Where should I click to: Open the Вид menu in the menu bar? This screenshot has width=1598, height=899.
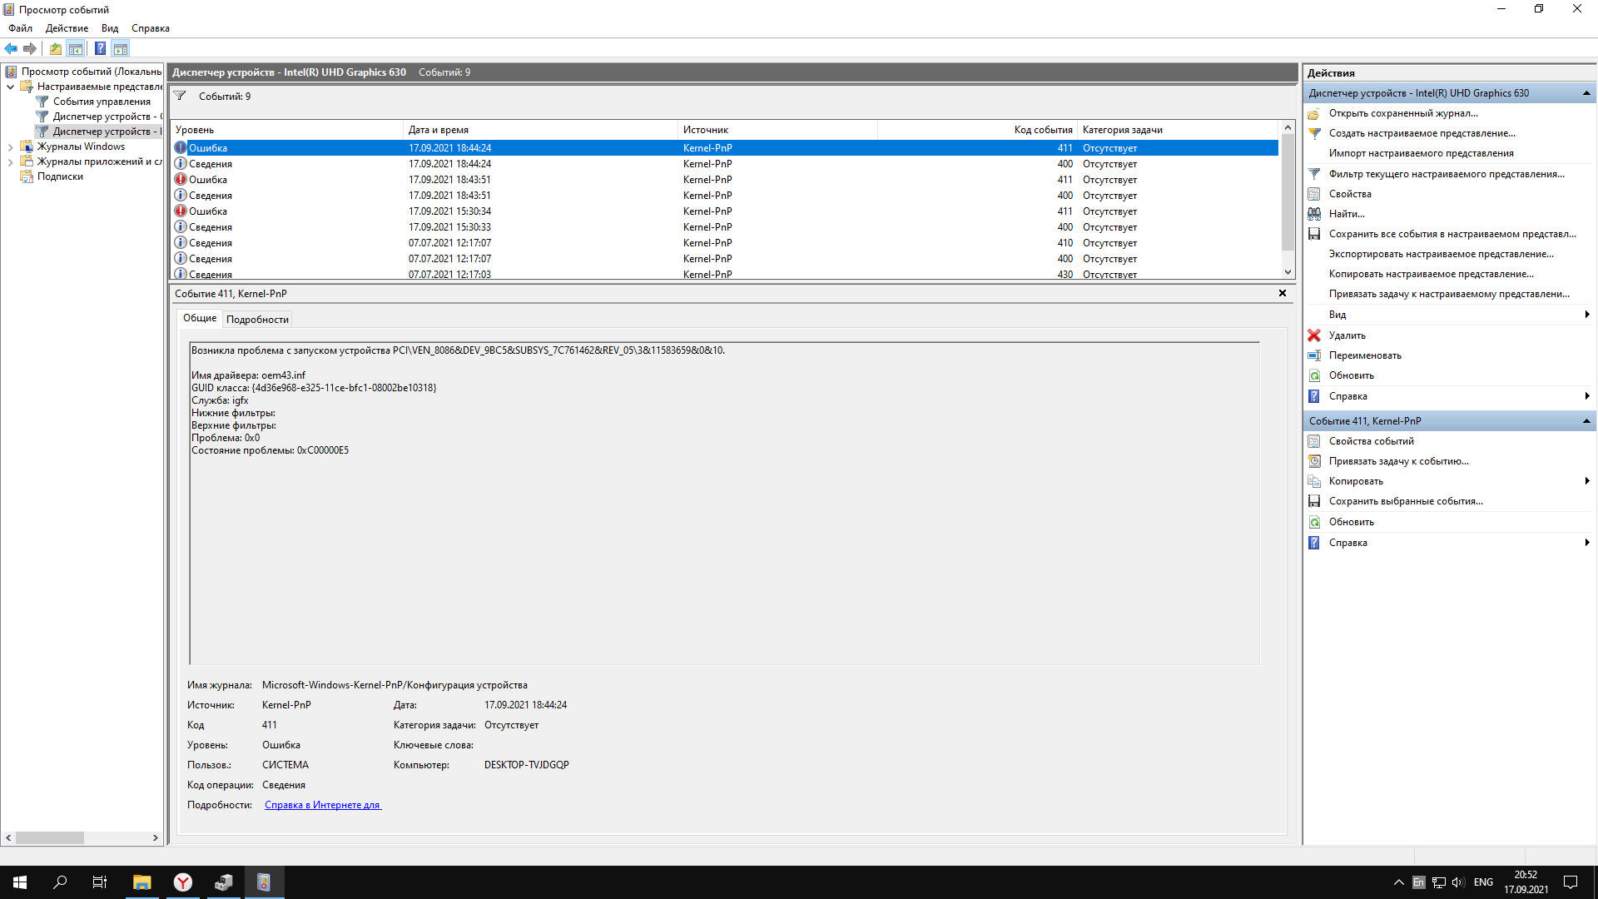pyautogui.click(x=110, y=28)
